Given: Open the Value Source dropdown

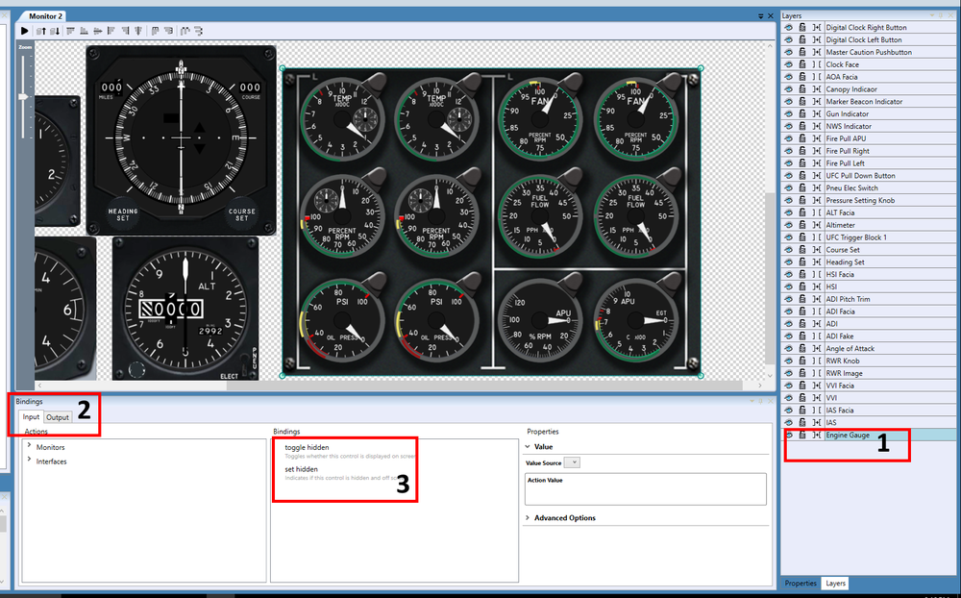Looking at the screenshot, I should click(572, 462).
